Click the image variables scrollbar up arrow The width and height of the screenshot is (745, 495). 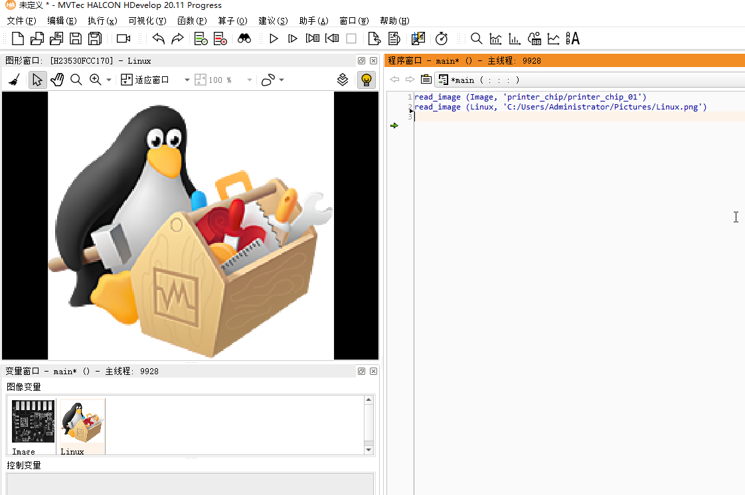pyautogui.click(x=369, y=400)
